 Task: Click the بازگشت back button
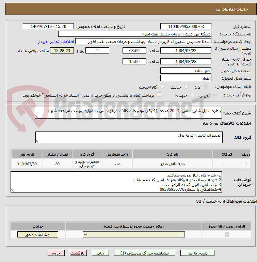coord(78,253)
